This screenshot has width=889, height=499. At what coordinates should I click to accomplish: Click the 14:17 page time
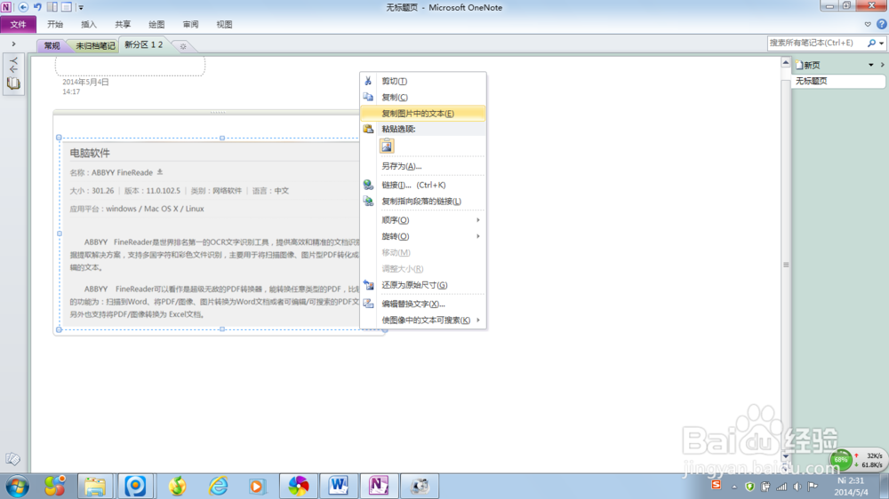tap(71, 91)
